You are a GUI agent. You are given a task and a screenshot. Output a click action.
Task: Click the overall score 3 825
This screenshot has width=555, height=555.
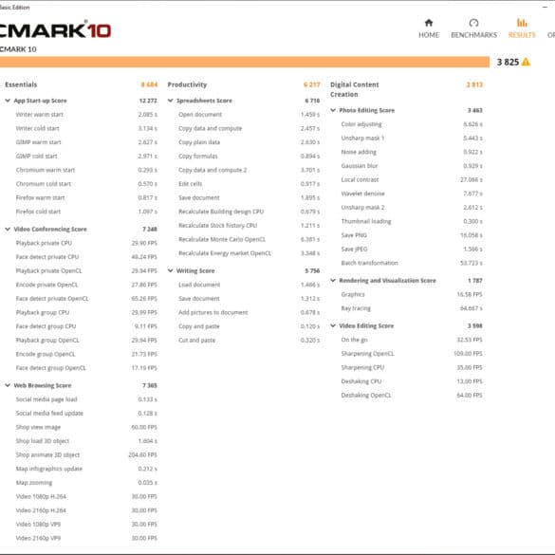[508, 62]
